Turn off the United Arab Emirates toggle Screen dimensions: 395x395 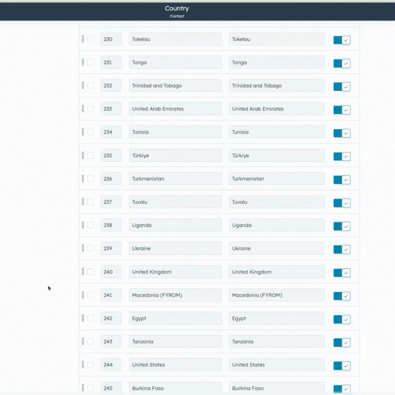(x=342, y=110)
